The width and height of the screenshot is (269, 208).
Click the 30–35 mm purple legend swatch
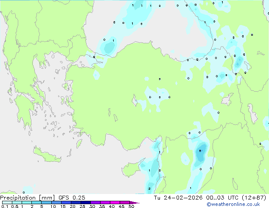point(95,202)
